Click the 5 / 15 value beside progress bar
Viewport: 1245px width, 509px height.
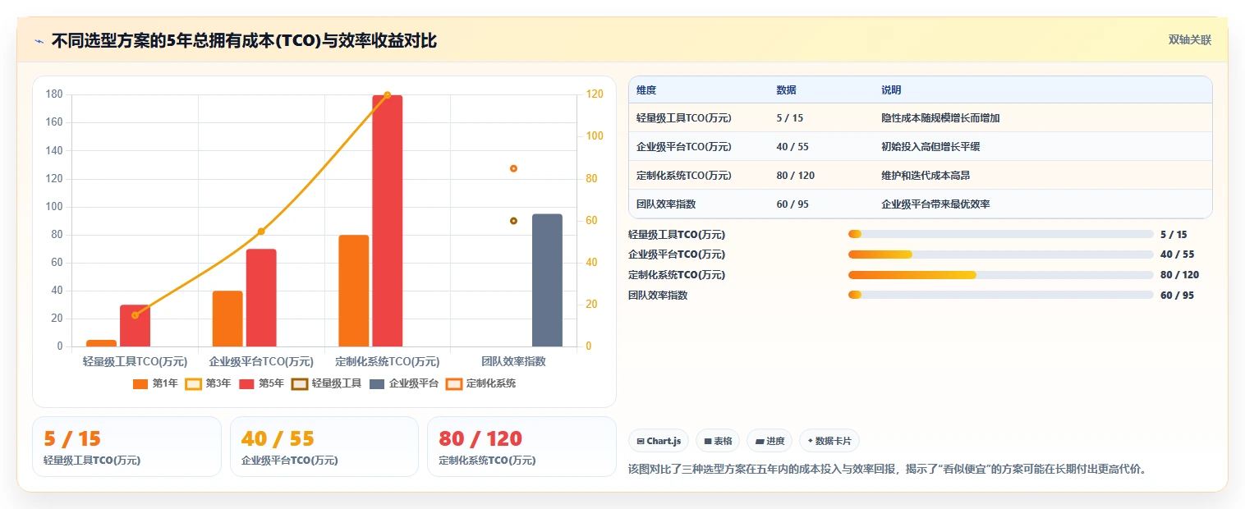pyautogui.click(x=1174, y=234)
